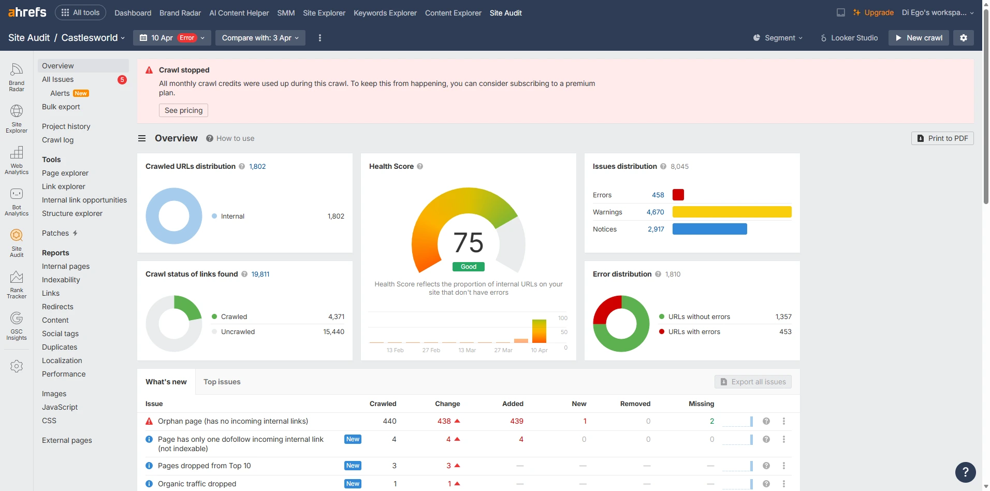Click Print to PDF button
Screen dimensions: 990x491
(942, 138)
